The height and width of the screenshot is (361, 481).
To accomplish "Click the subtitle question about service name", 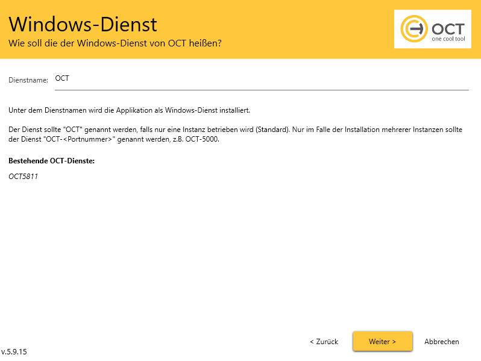I will click(115, 44).
